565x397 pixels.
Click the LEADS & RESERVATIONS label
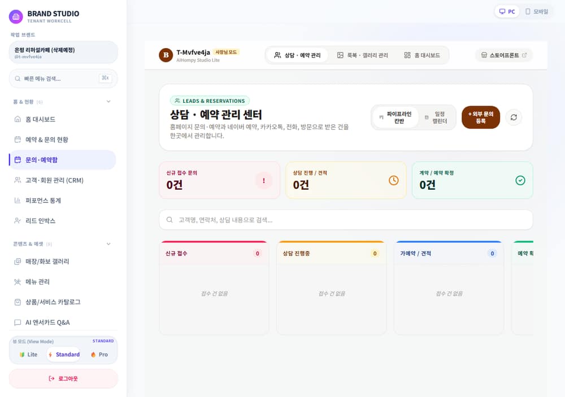(x=210, y=101)
